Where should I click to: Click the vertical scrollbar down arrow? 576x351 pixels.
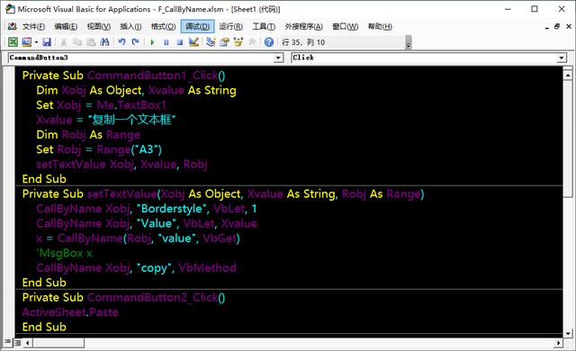click(x=568, y=334)
